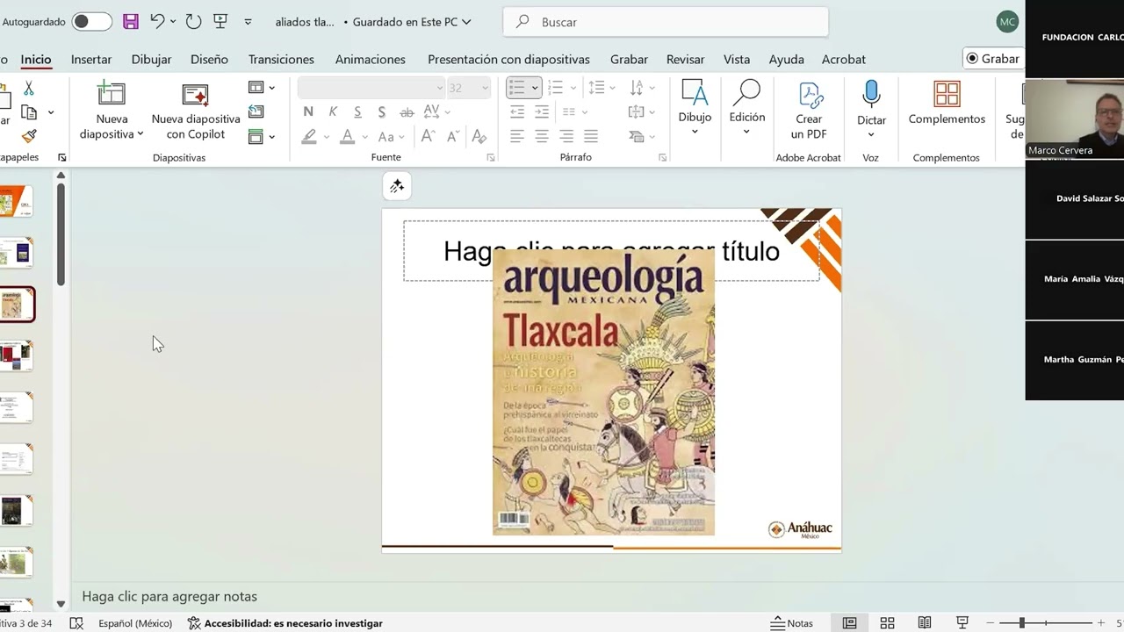Click the Dictar microphone icon
Screen dimensions: 1124x632
[x=871, y=94]
